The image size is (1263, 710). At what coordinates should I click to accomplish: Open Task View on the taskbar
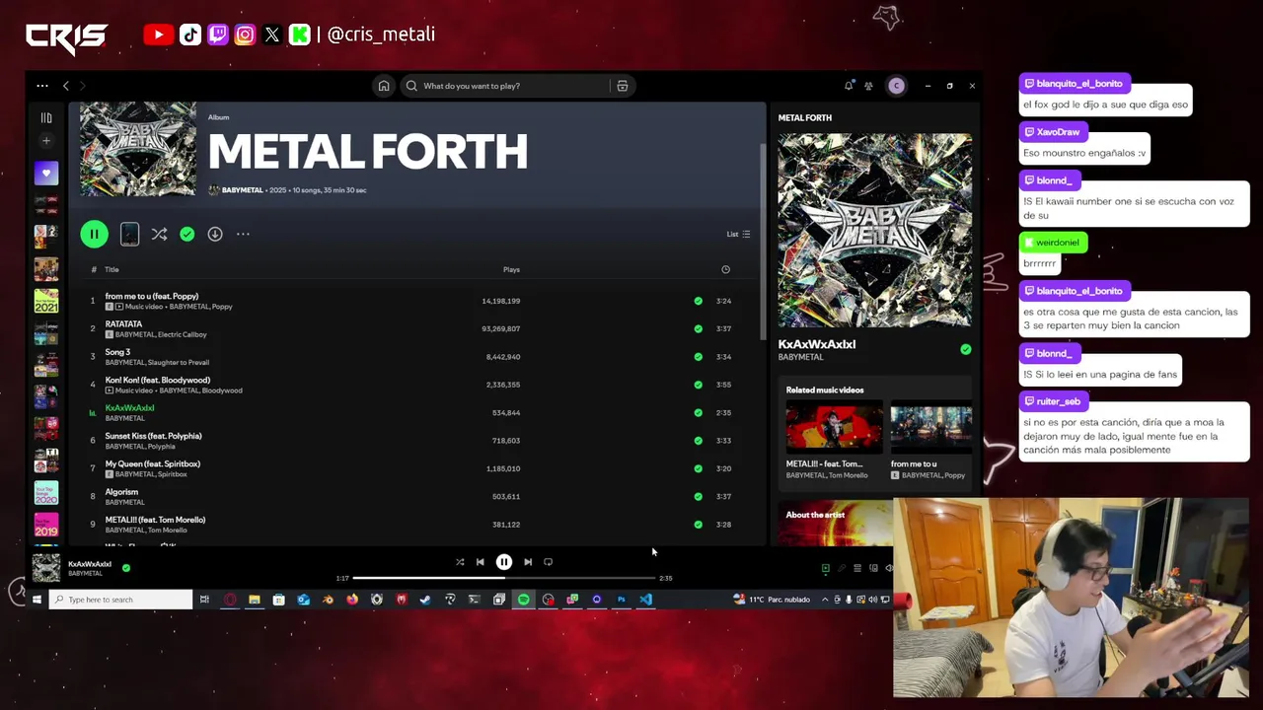(x=204, y=600)
